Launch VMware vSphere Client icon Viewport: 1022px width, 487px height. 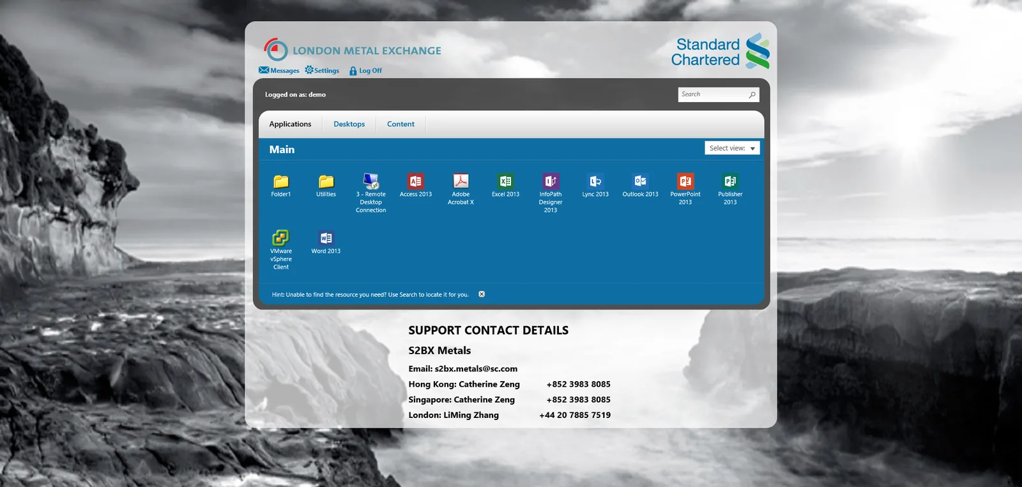[281, 238]
